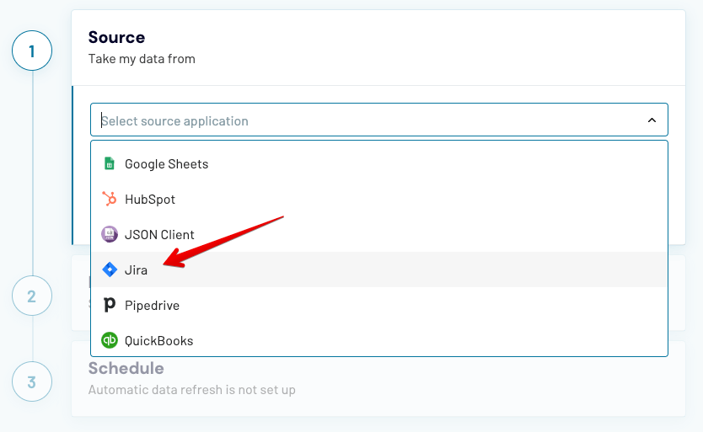
Task: Select Jira as source application
Action: point(136,270)
